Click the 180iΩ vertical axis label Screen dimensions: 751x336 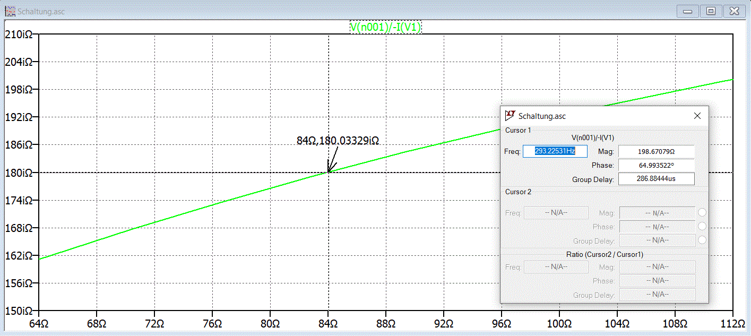19,173
